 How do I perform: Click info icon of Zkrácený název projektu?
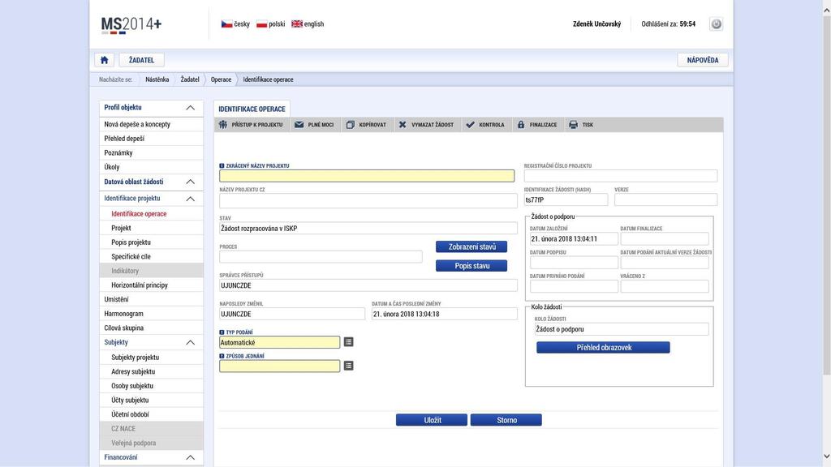coord(222,165)
